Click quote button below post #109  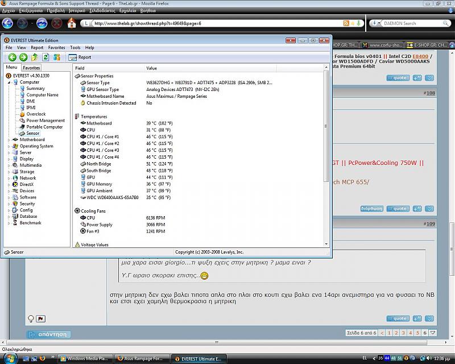pos(398,318)
